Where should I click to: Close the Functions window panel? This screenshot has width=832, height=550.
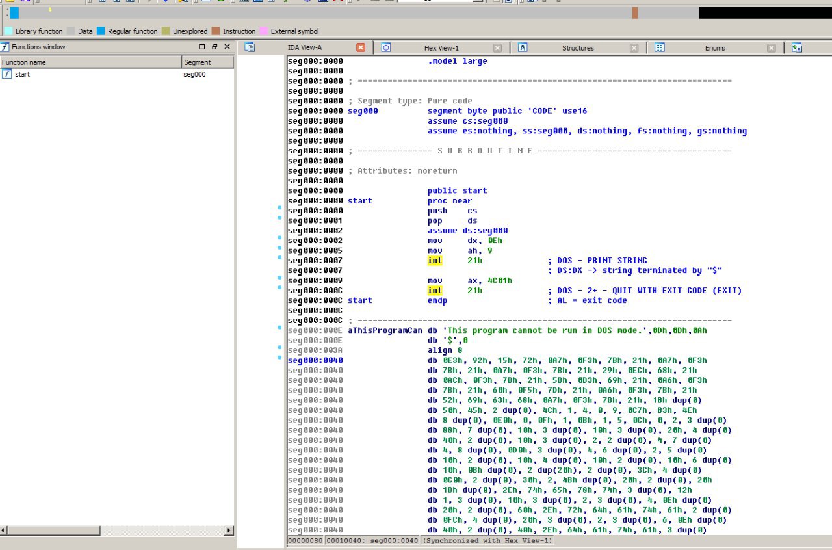pos(227,47)
